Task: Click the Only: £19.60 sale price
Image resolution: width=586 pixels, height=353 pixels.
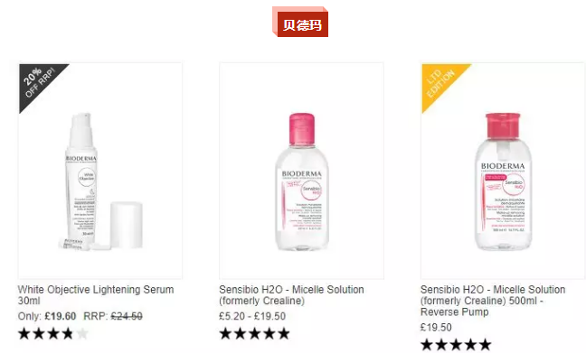Action: (x=47, y=316)
